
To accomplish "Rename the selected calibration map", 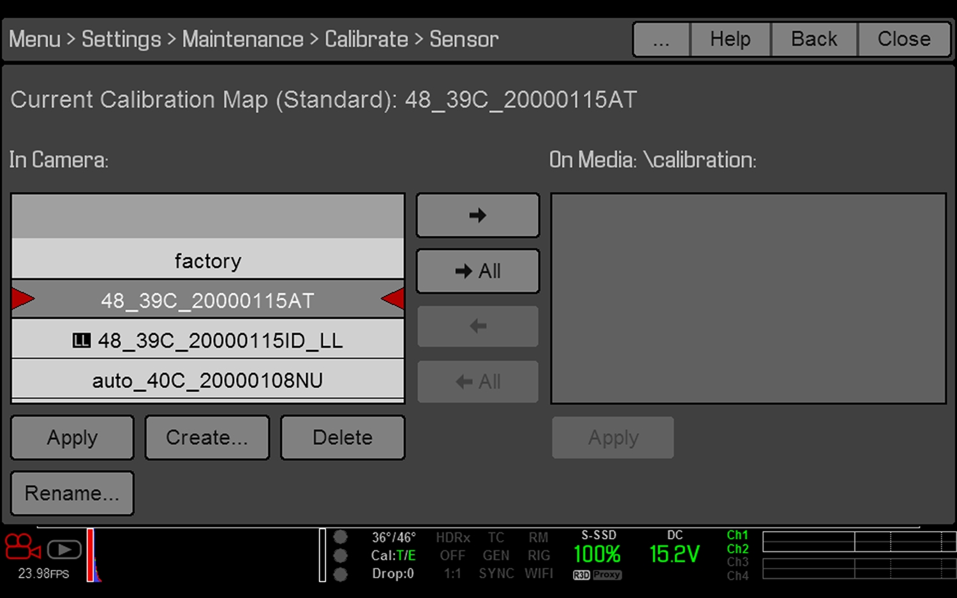I will coord(71,493).
